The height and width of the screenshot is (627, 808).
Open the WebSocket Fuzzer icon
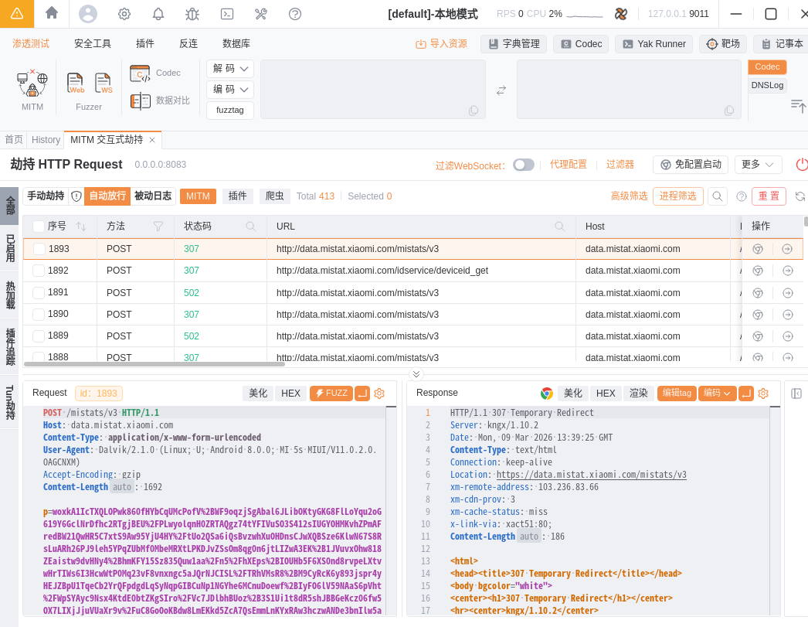103,83
